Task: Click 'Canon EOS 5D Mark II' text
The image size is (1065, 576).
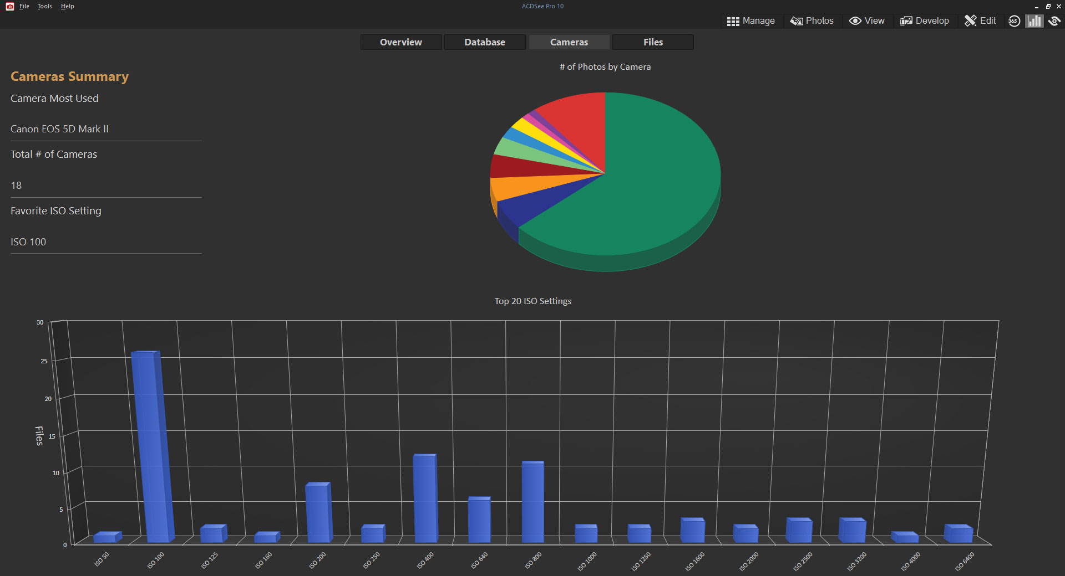Action: click(59, 129)
